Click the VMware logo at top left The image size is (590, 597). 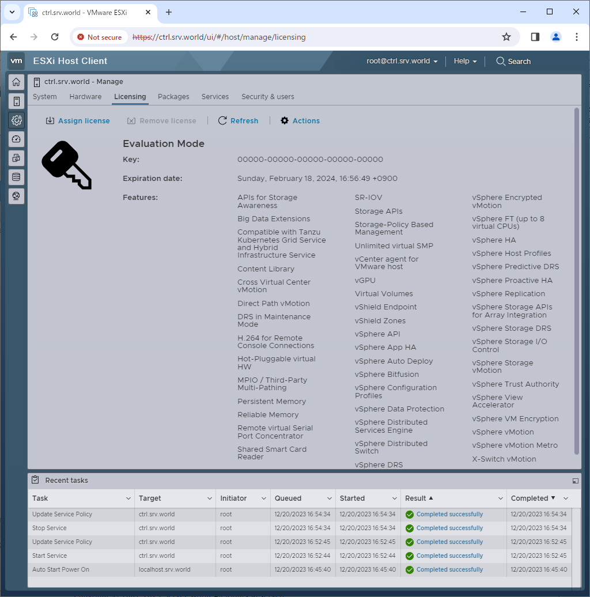coord(16,61)
